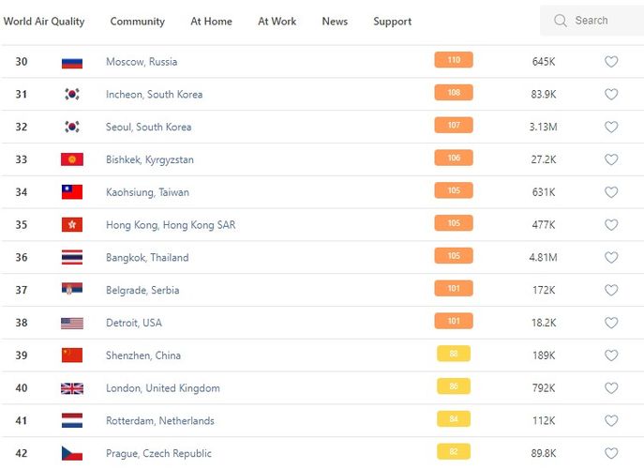The height and width of the screenshot is (469, 644).
Task: Open the Community menu item
Action: click(137, 22)
